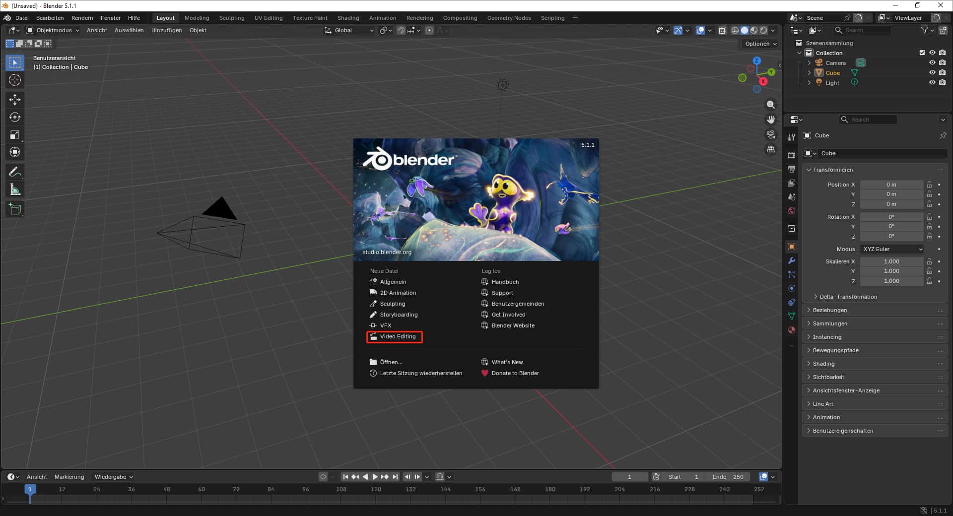953x516 pixels.
Task: Select the Add Cube tool
Action: (x=15, y=209)
